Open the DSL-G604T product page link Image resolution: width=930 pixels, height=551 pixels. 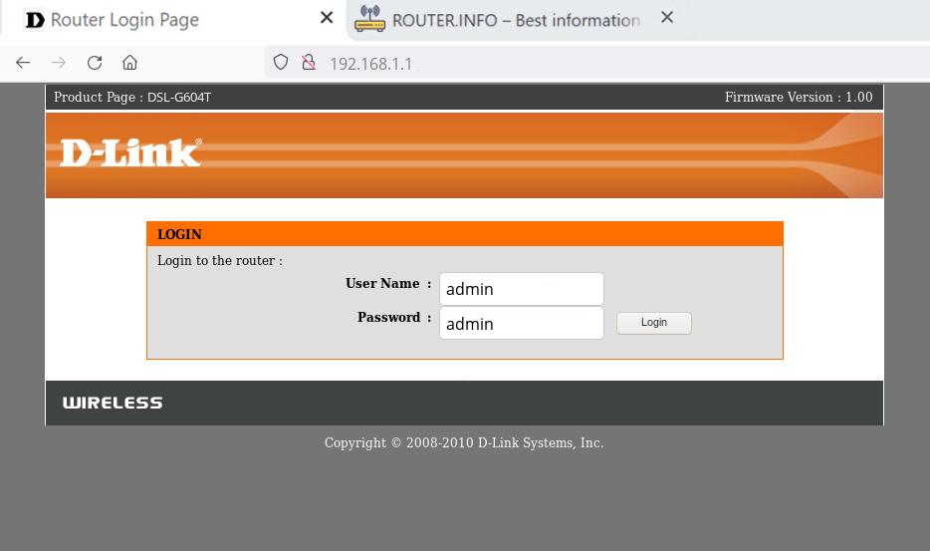[x=179, y=98]
